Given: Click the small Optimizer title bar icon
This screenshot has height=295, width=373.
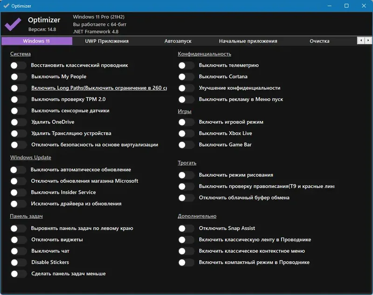Looking at the screenshot, I should [6, 6].
